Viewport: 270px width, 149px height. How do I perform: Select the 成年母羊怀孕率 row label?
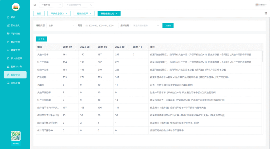(x=45, y=130)
